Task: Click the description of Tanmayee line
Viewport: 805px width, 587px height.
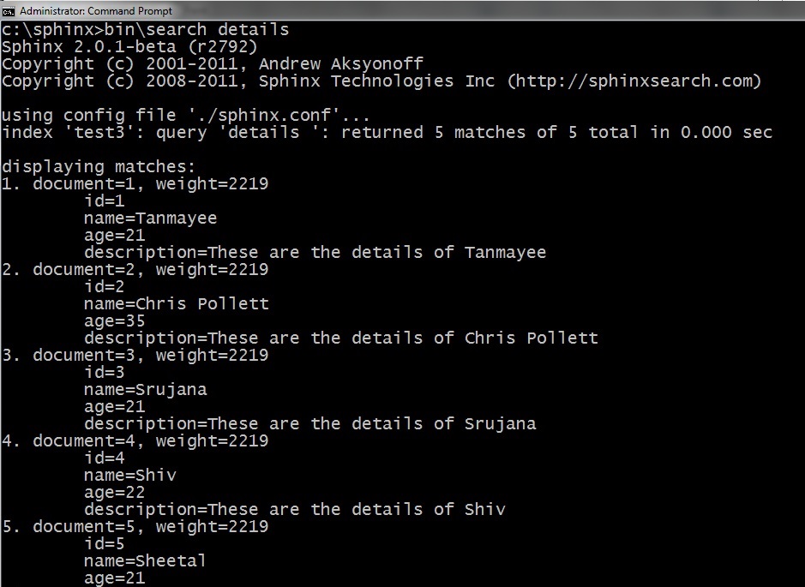Action: click(315, 253)
